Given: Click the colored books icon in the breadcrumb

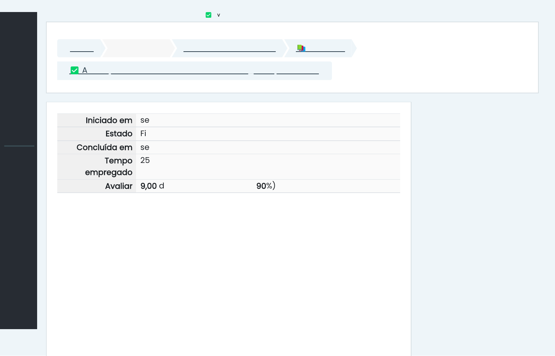Looking at the screenshot, I should point(301,48).
